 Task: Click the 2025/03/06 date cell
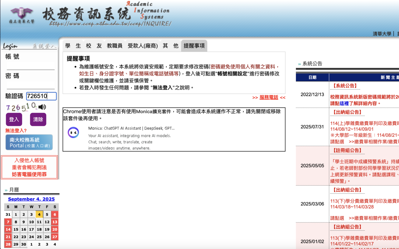click(x=312, y=204)
